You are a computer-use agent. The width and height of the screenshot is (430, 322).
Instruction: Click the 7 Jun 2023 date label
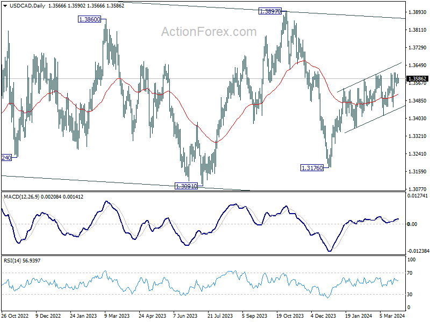pyautogui.click(x=185, y=316)
